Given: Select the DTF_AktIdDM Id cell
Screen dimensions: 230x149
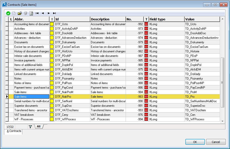Looking at the screenshot, I should pos(72,69).
